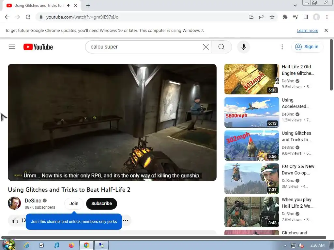334x250 pixels.
Task: Open checkbox app icon in taskbar
Action: coord(41,245)
